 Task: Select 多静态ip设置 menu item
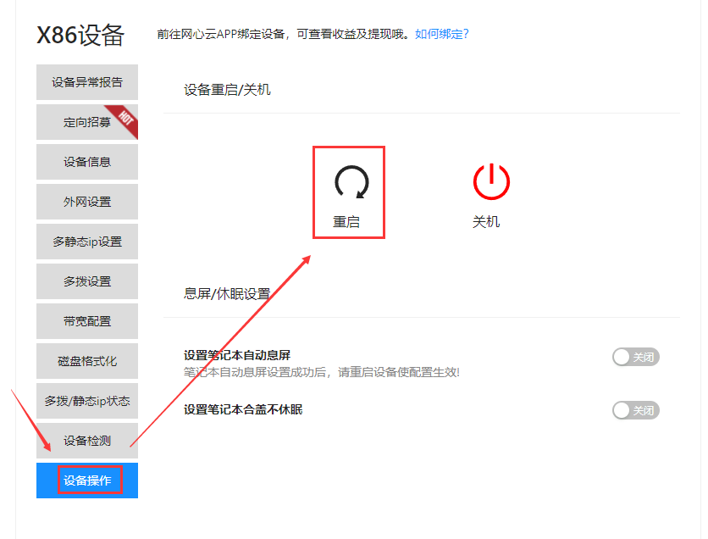(x=87, y=242)
